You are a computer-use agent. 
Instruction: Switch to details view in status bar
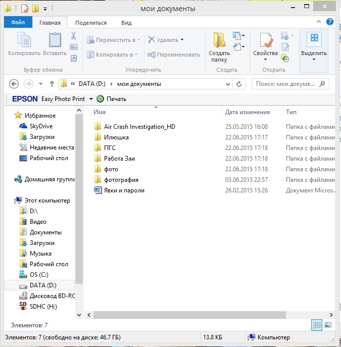[317, 325]
